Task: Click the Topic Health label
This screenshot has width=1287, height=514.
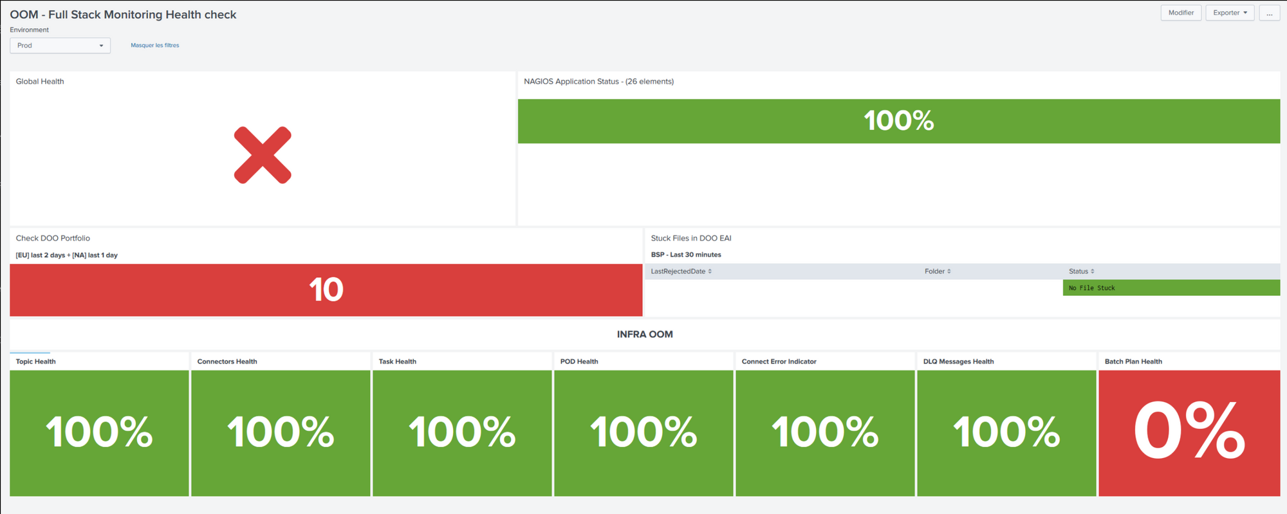Action: tap(35, 362)
